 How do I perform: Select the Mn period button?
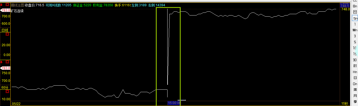[x=355, y=30]
